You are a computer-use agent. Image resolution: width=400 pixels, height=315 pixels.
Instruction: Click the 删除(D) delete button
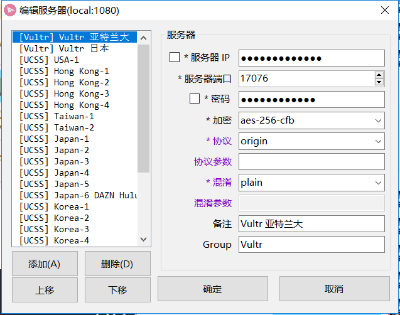(117, 264)
